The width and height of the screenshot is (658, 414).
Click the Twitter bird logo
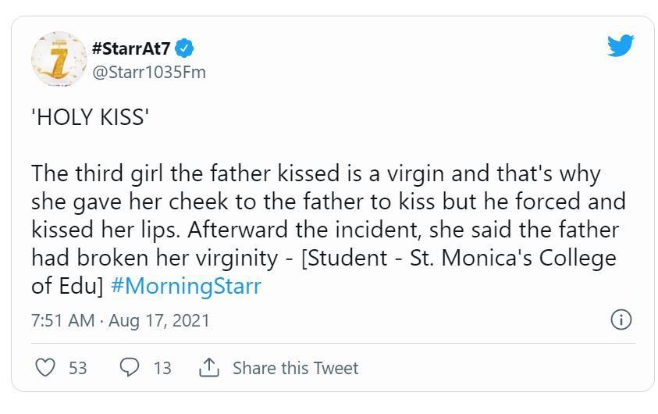[x=620, y=47]
